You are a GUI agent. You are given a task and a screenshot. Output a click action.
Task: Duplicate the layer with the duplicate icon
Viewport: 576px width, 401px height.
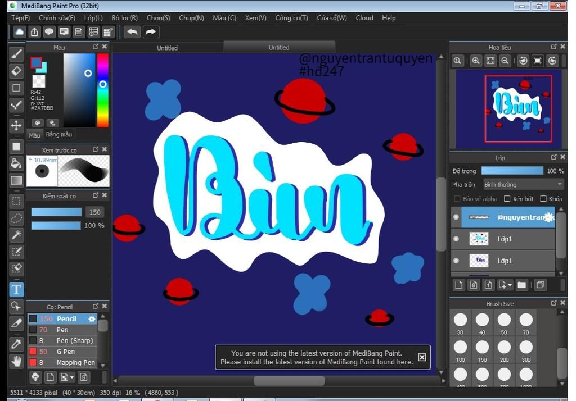tap(541, 285)
